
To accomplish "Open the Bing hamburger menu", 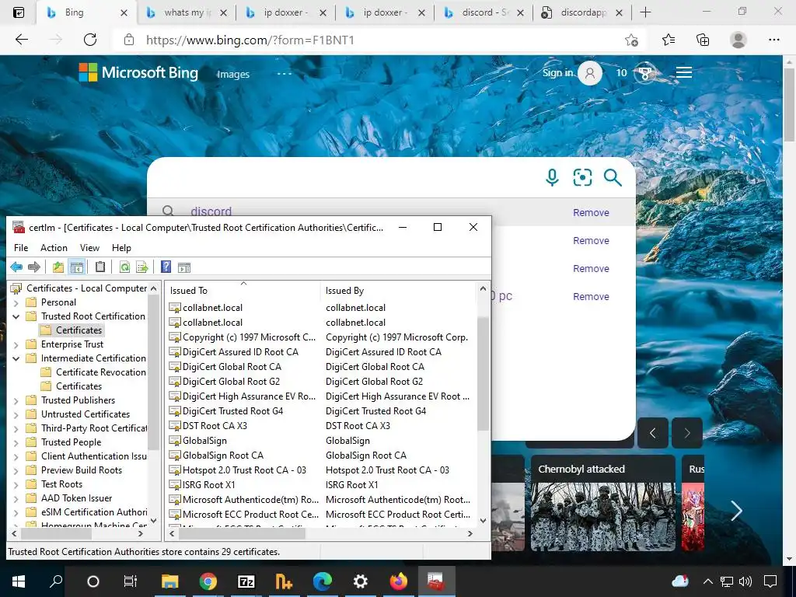I will tap(684, 72).
